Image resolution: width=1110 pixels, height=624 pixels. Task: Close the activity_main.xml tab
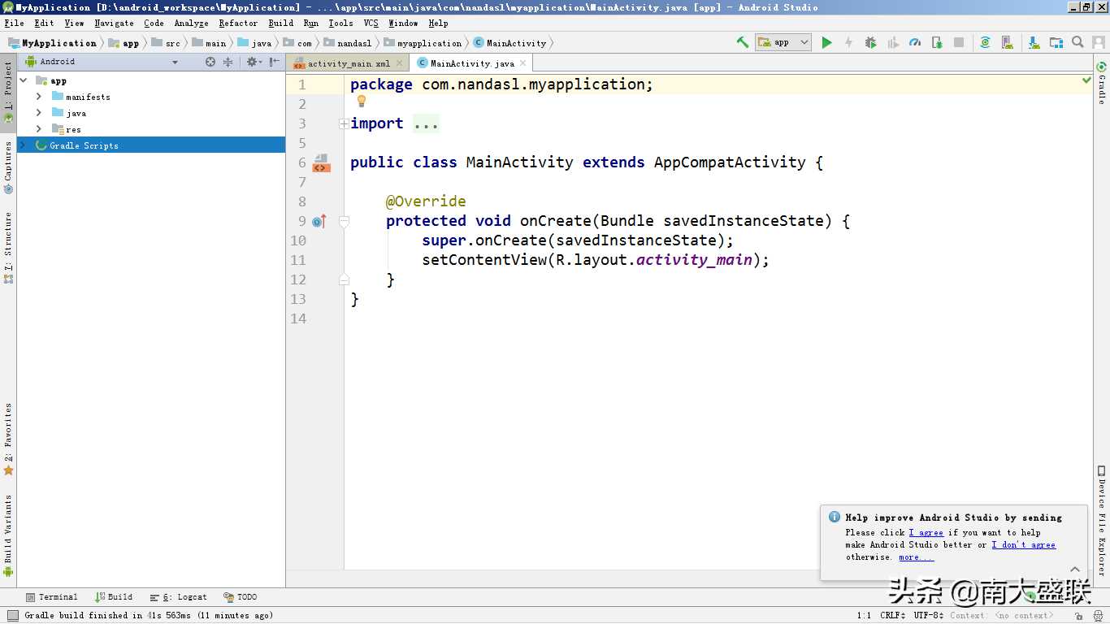coord(399,63)
